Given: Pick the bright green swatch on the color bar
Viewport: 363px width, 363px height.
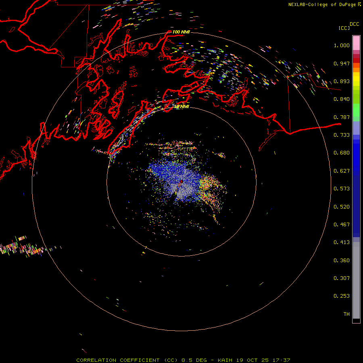Looking at the screenshot, I should (x=356, y=110).
